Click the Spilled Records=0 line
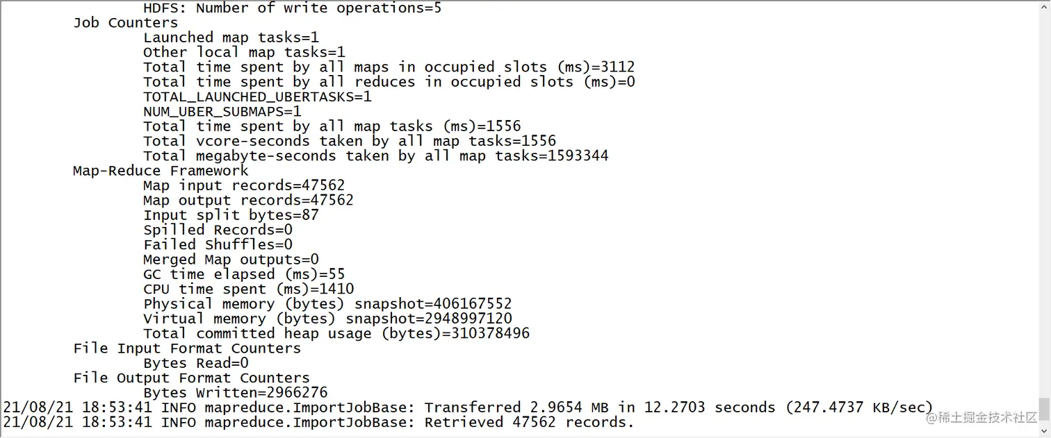The width and height of the screenshot is (1051, 438). tap(218, 230)
